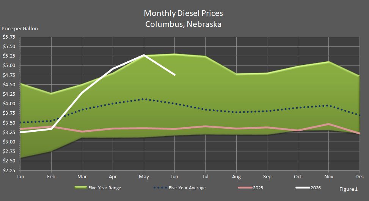Select the 'Five-Year Range' legend text
369x201 pixels.
tap(105, 188)
